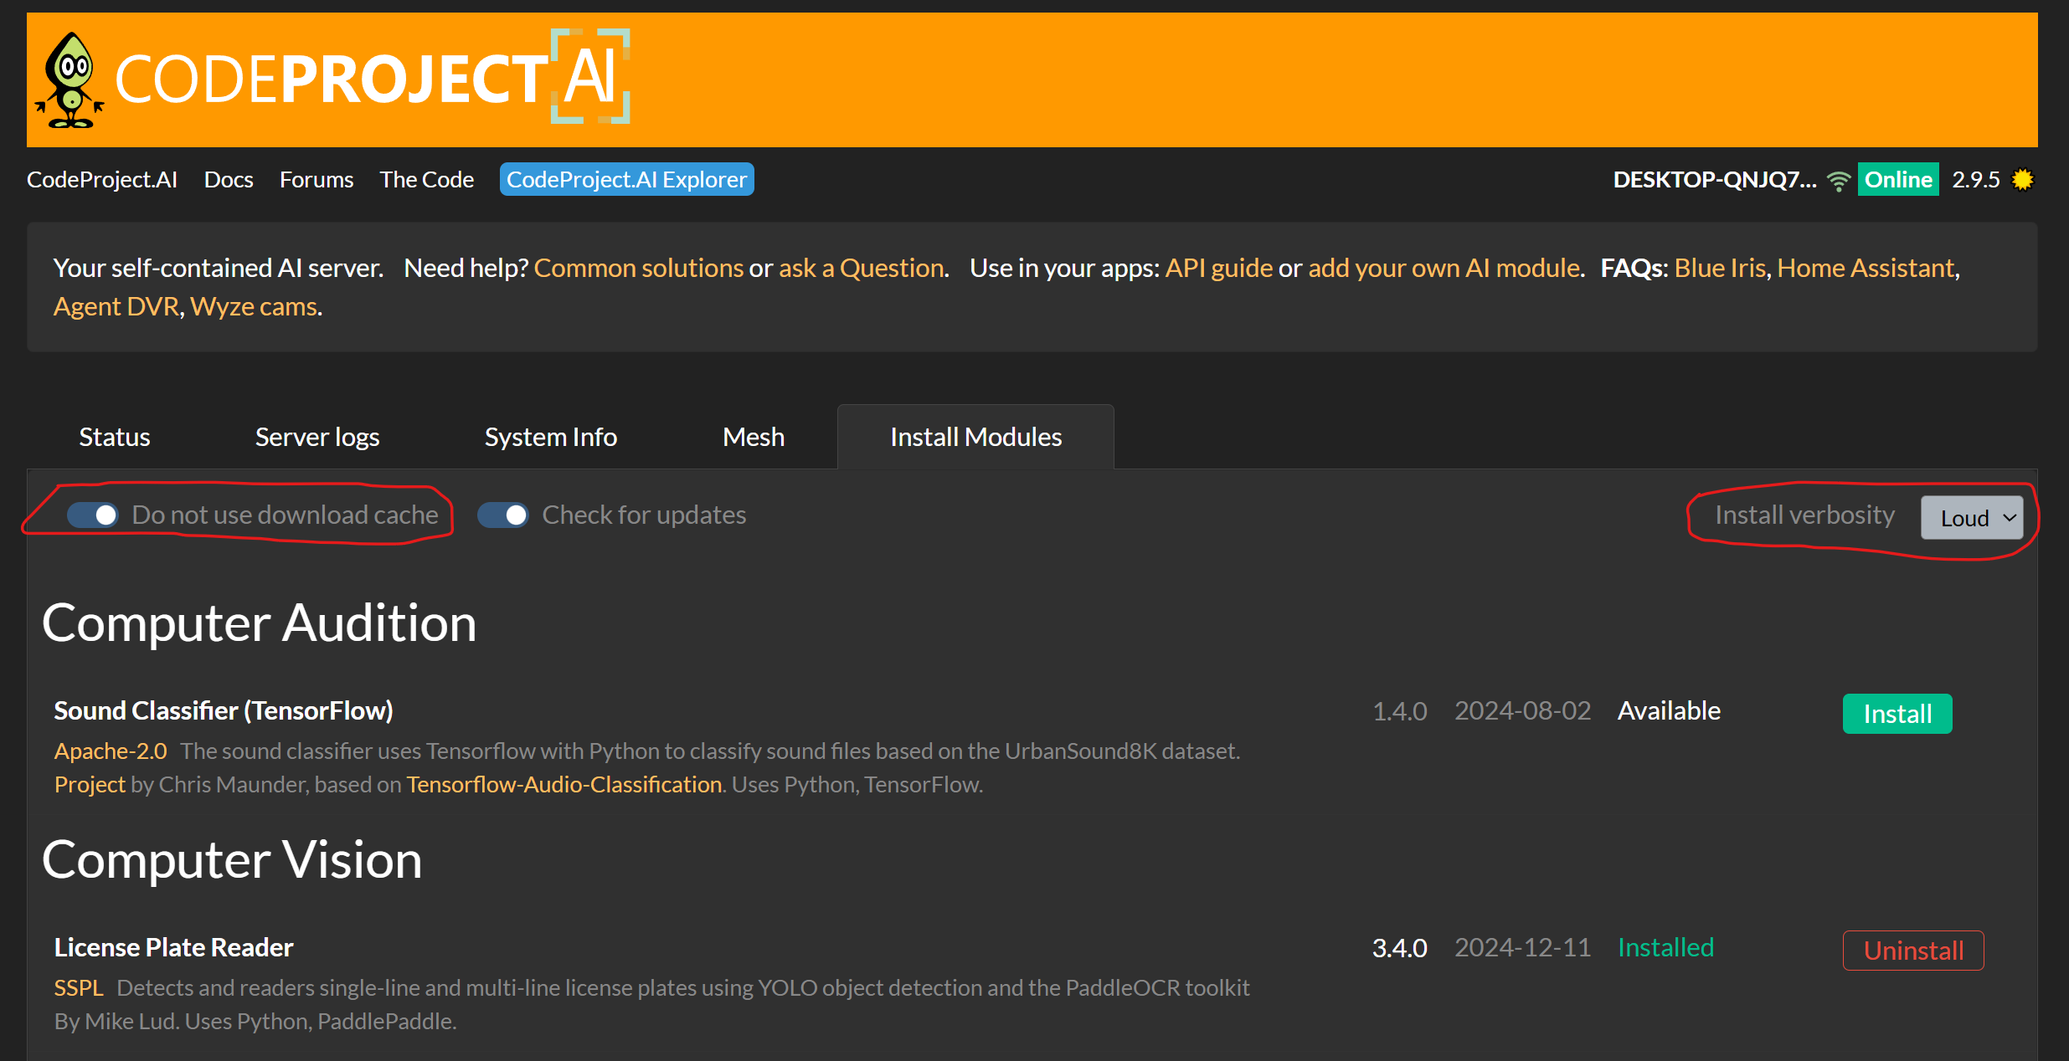Click the Online status badge
The width and height of the screenshot is (2069, 1061).
point(1898,179)
